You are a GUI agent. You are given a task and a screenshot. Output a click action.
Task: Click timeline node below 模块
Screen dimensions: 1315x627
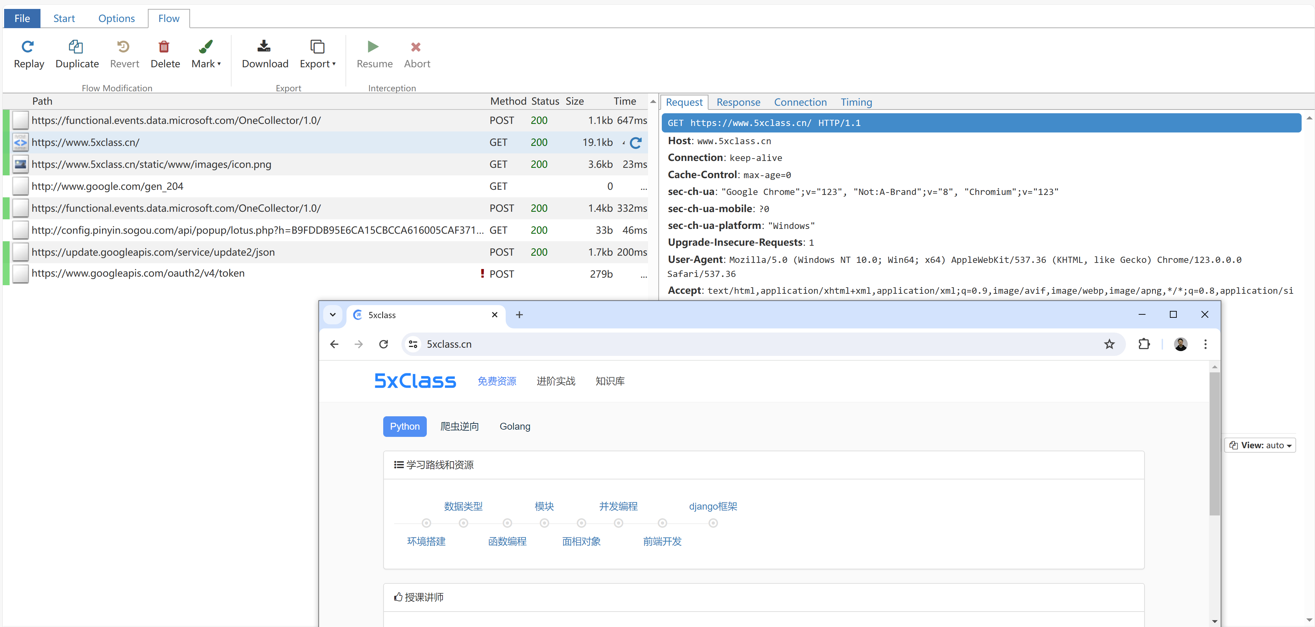[544, 523]
